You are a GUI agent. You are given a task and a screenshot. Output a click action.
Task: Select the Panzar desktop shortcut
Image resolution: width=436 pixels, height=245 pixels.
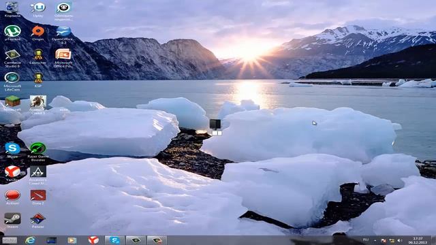pos(38,220)
